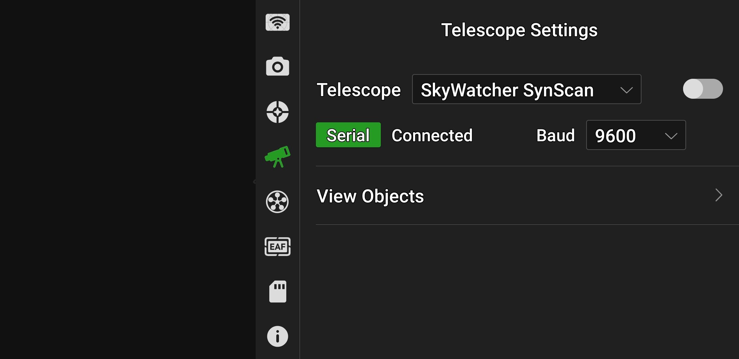Open the filter wheel settings
Image resolution: width=739 pixels, height=359 pixels.
click(x=277, y=202)
